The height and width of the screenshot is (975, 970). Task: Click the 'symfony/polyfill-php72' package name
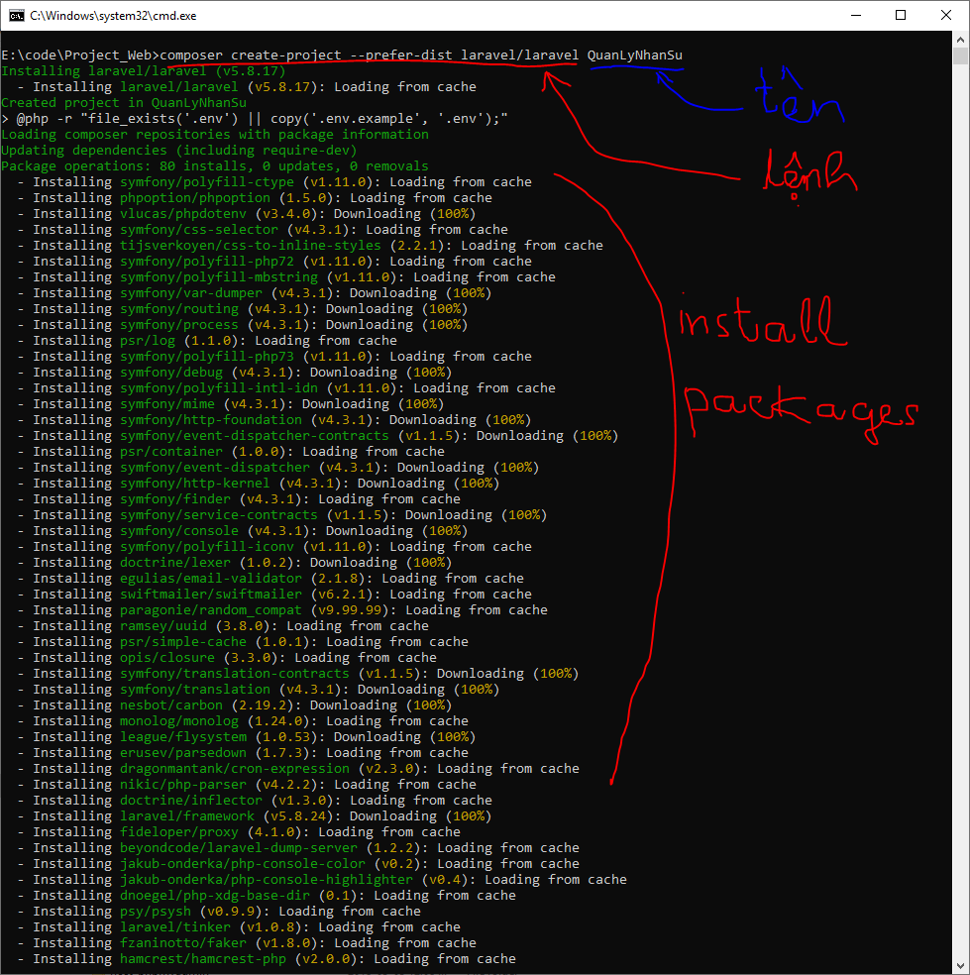(x=207, y=262)
